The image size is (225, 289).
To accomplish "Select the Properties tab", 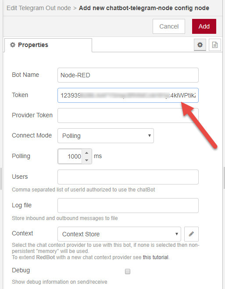I will 48,45.
